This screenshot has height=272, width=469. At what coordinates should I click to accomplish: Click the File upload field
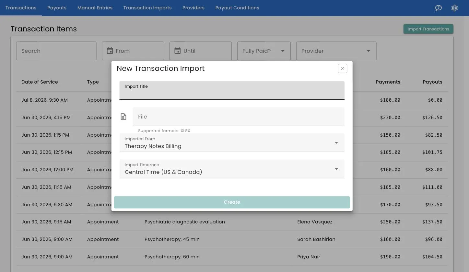[x=239, y=117]
